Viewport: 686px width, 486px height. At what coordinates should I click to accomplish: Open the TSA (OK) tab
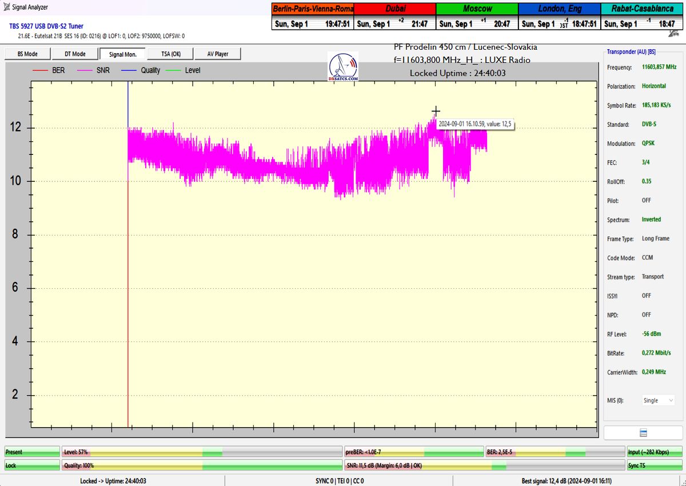coord(170,54)
